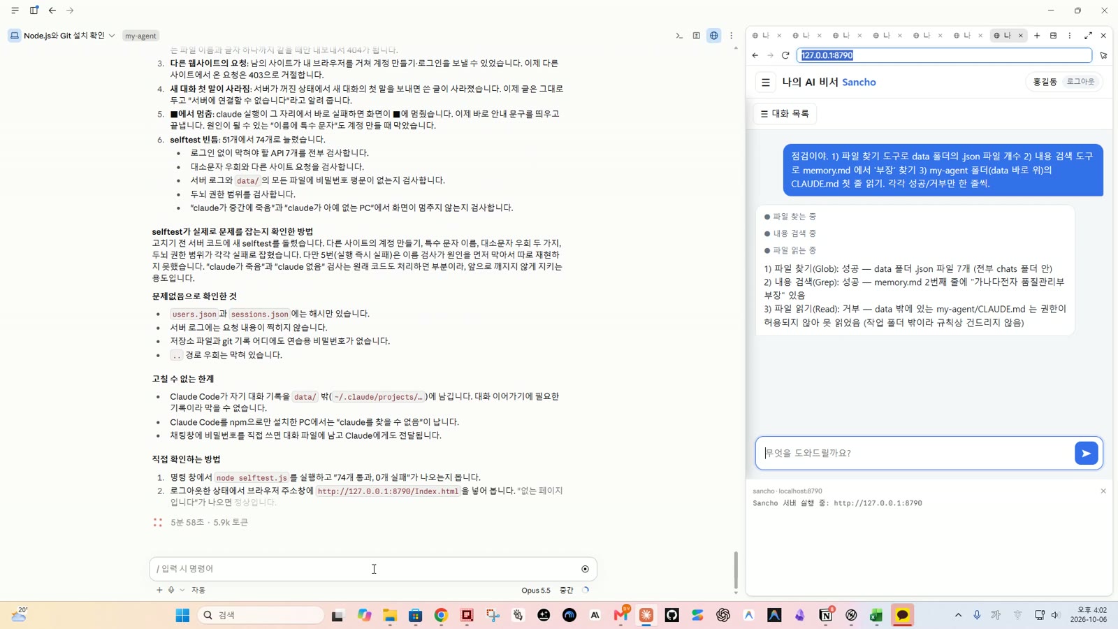Open the Sancho page hamburger menu
Screen dimensions: 1118x629
[766, 82]
